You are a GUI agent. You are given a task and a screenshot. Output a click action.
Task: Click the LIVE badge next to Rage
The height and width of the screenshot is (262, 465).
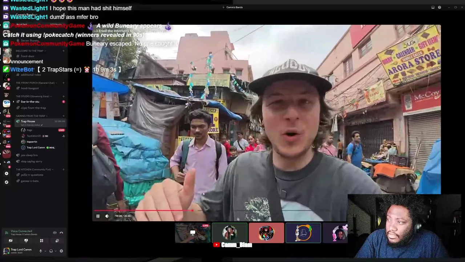click(x=61, y=130)
